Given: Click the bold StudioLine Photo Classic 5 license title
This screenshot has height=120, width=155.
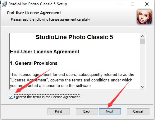Looking at the screenshot, I should pyautogui.click(x=74, y=37).
